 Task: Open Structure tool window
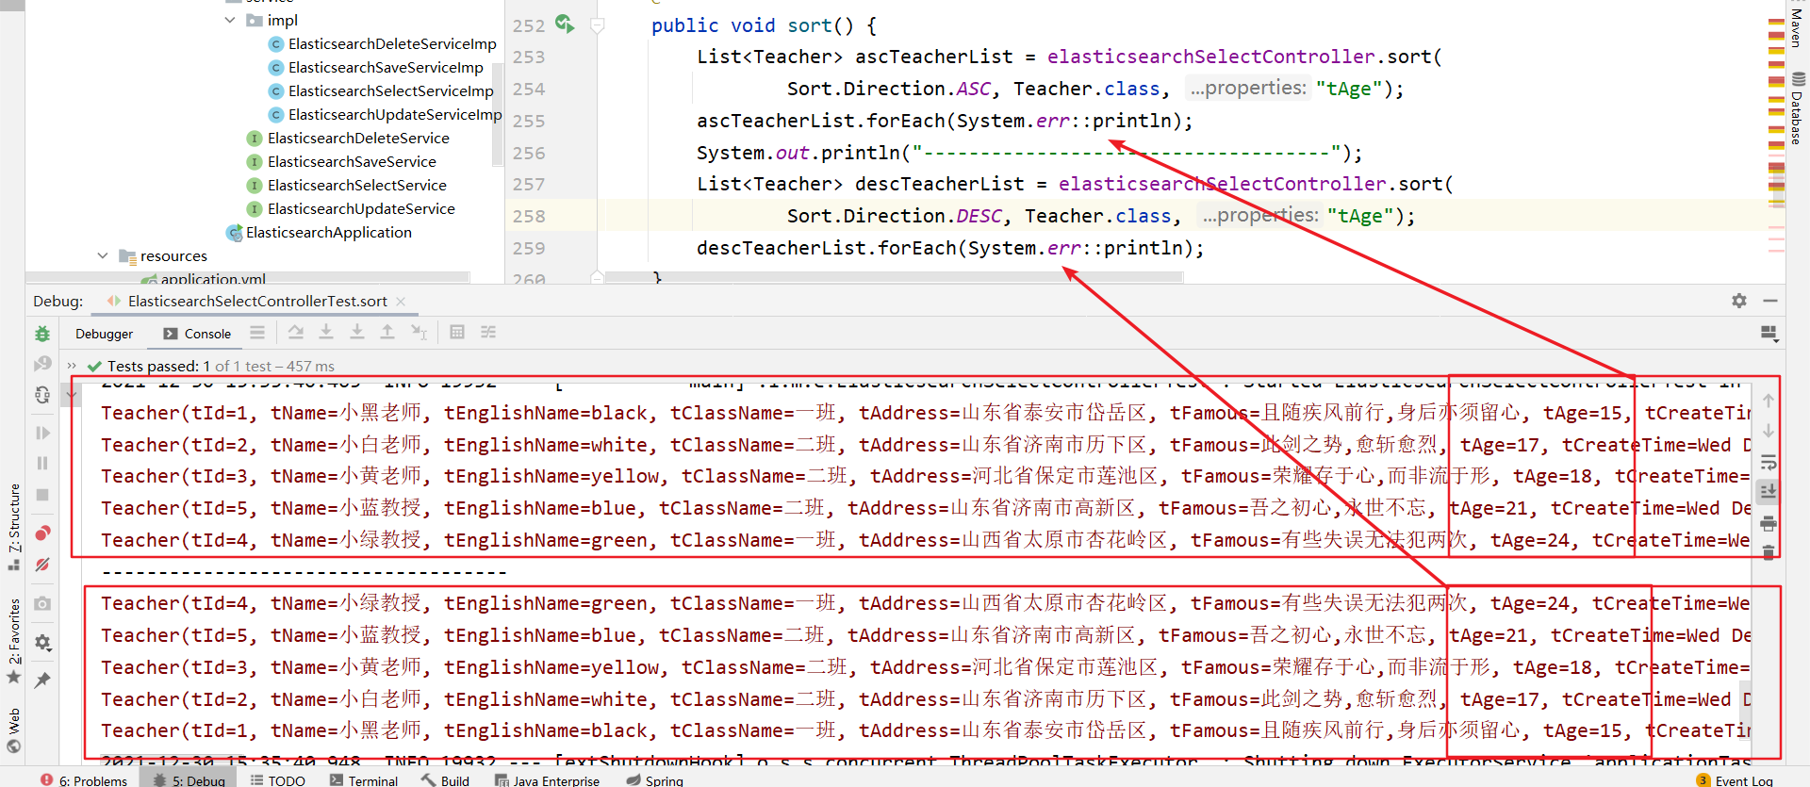14,526
